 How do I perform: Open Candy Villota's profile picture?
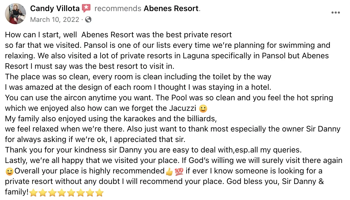(15, 14)
